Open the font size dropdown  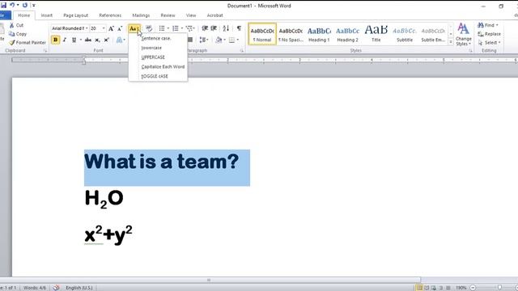[104, 28]
